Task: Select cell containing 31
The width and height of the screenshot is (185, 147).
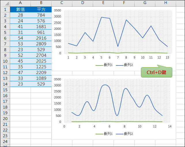Action: 20,32
